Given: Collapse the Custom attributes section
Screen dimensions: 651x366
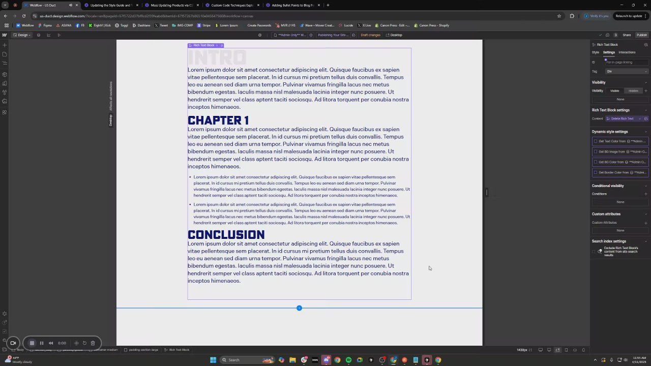Looking at the screenshot, I should tap(646, 214).
